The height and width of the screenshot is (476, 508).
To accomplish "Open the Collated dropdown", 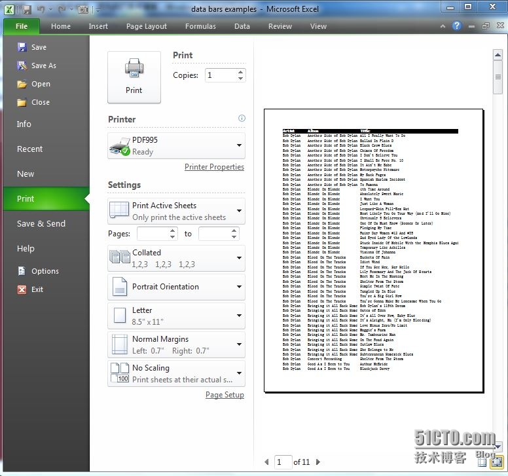I will (x=176, y=258).
